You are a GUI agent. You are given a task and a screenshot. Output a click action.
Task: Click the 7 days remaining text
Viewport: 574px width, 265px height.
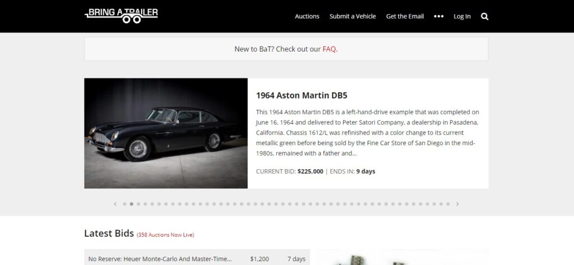pos(296,259)
